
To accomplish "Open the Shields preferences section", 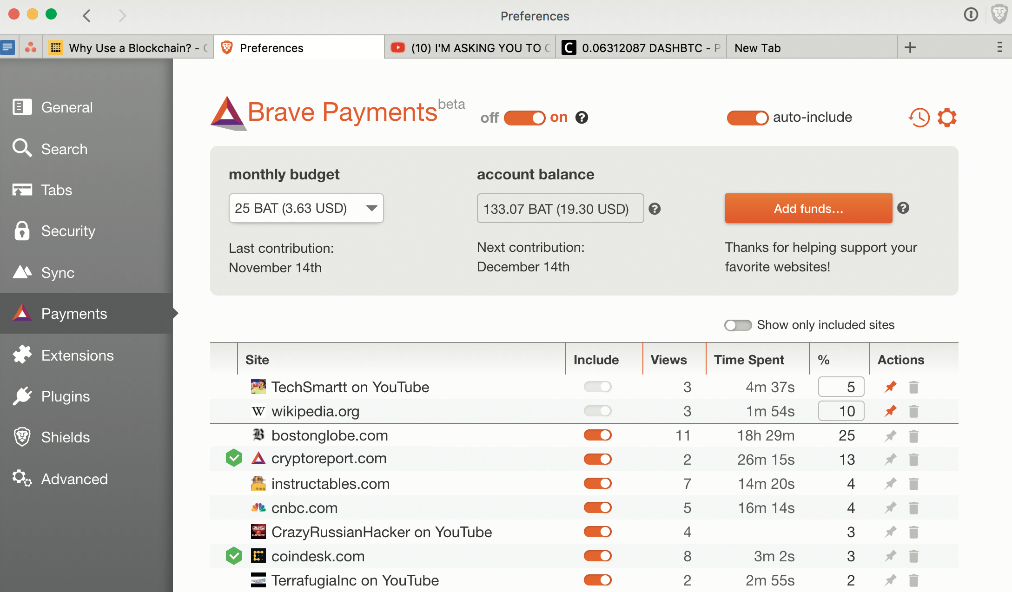I will point(65,437).
